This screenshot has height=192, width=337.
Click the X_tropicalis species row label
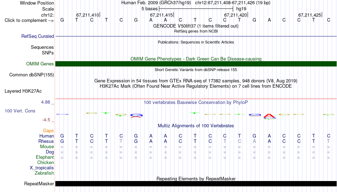tap(42, 168)
